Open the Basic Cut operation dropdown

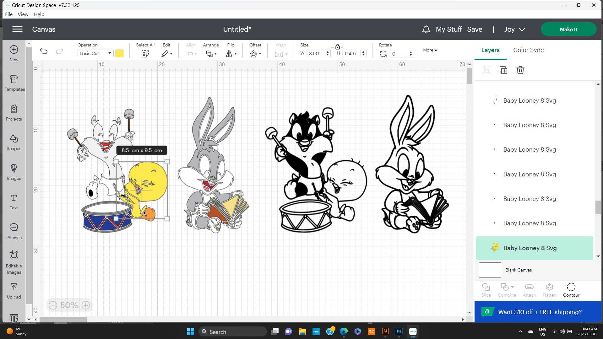(95, 53)
